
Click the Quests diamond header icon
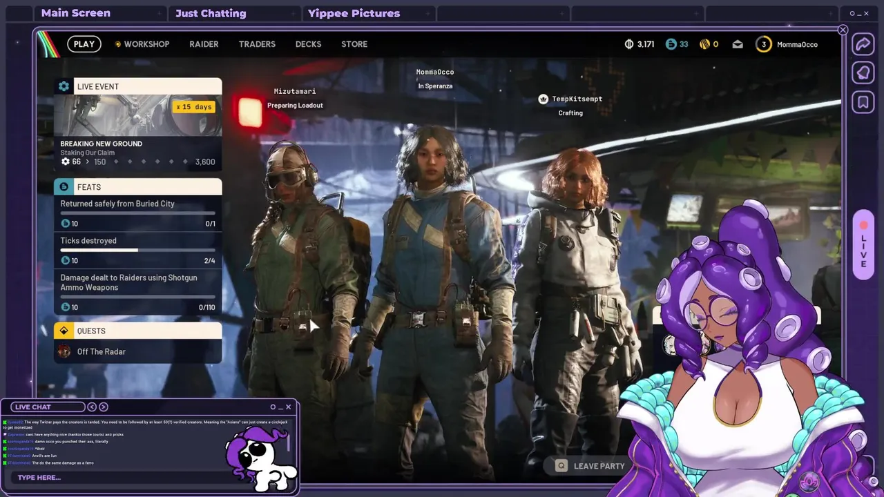tap(64, 331)
